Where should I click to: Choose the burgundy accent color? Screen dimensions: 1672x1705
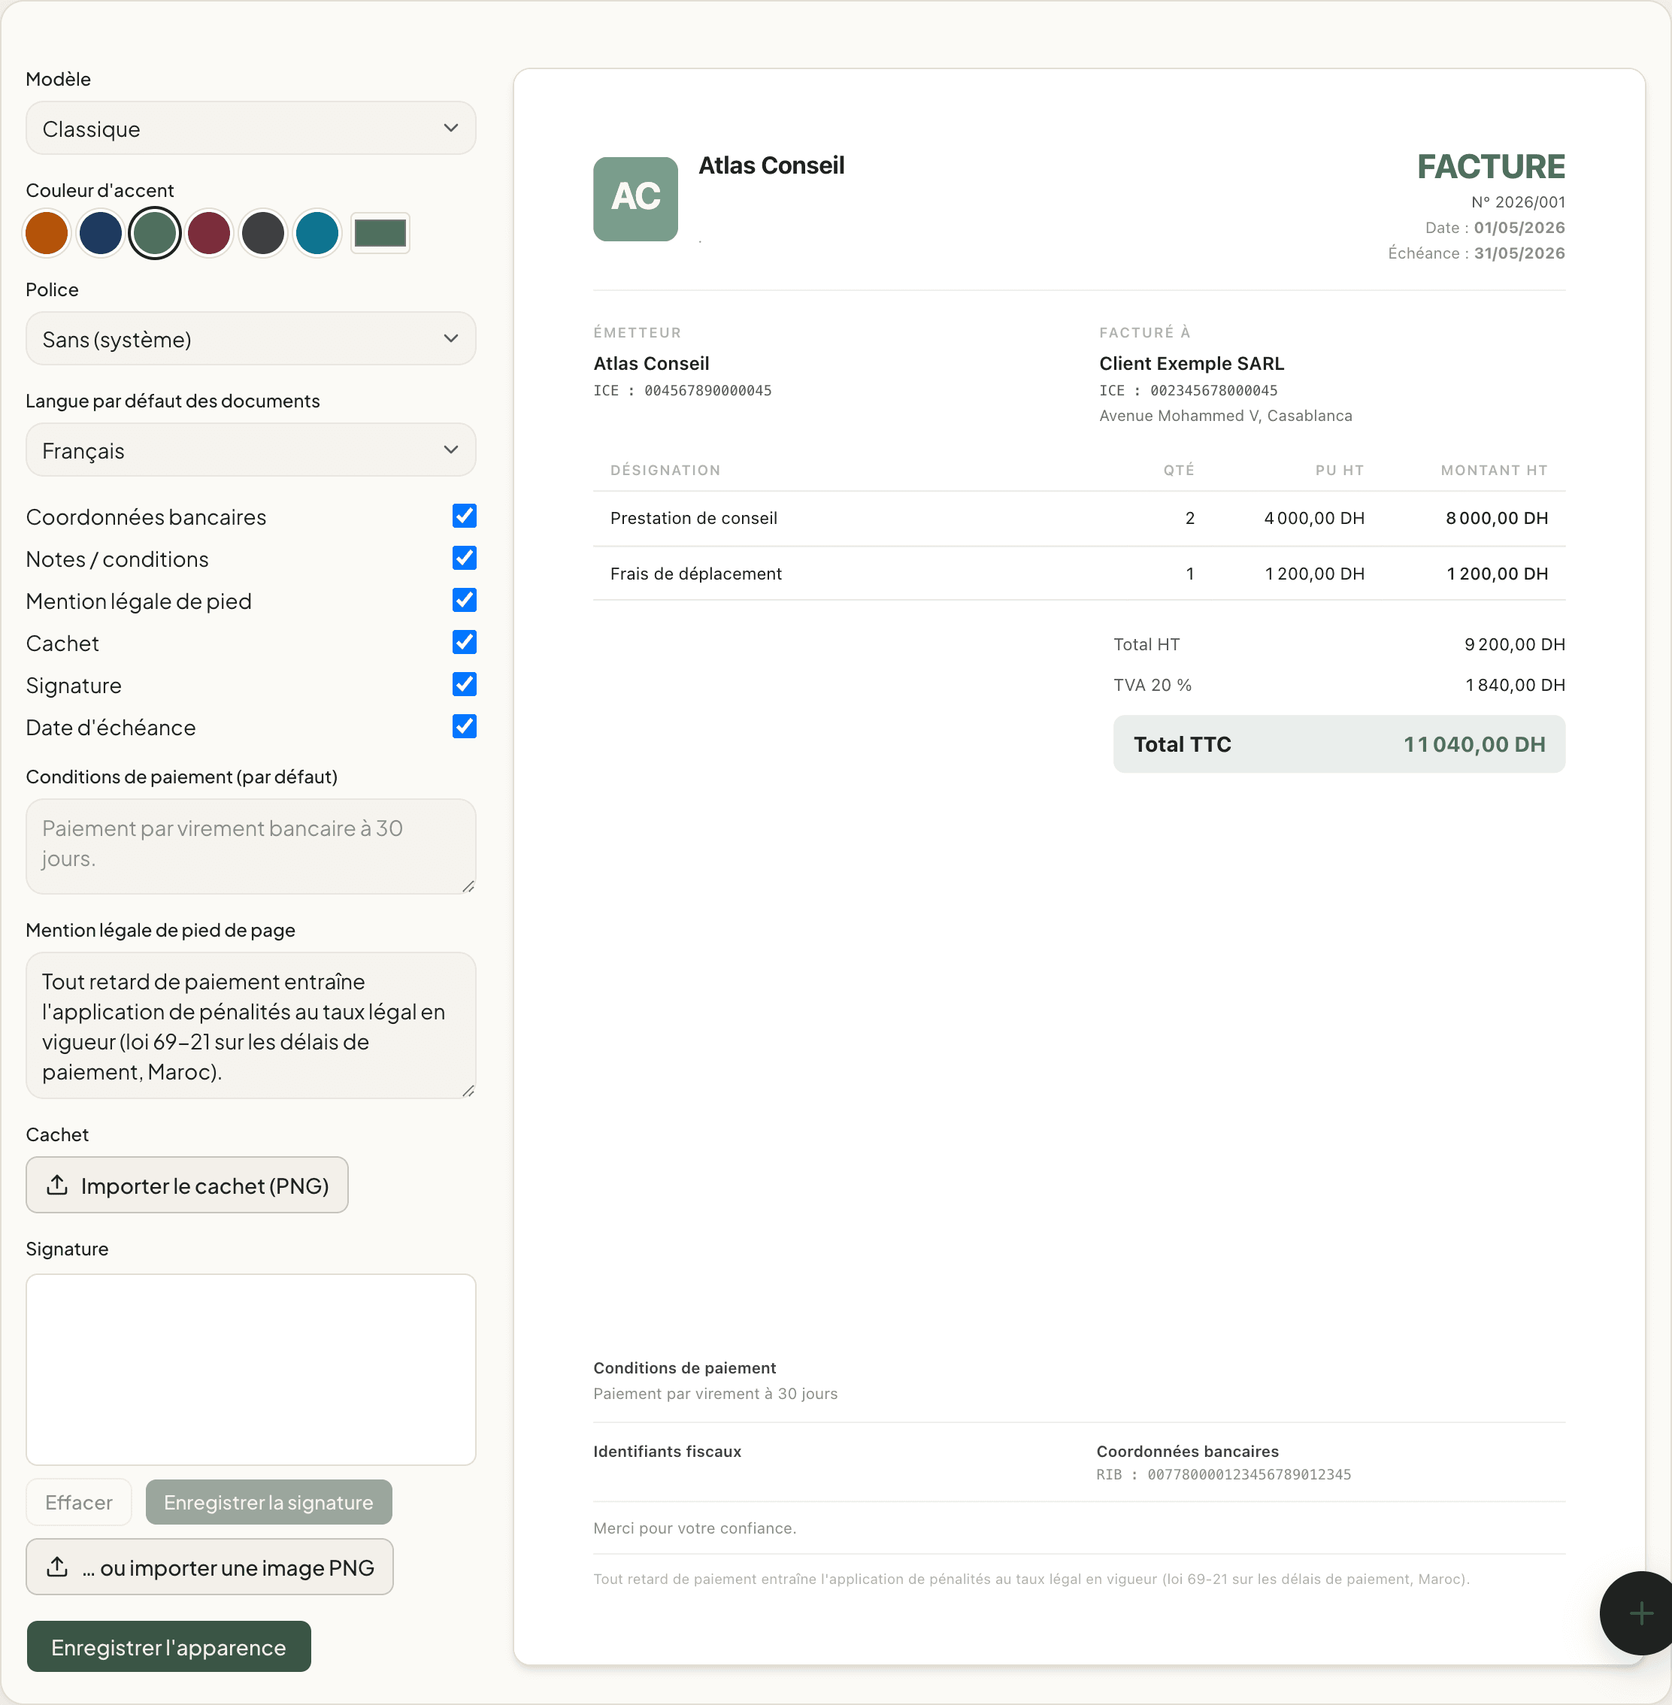209,234
